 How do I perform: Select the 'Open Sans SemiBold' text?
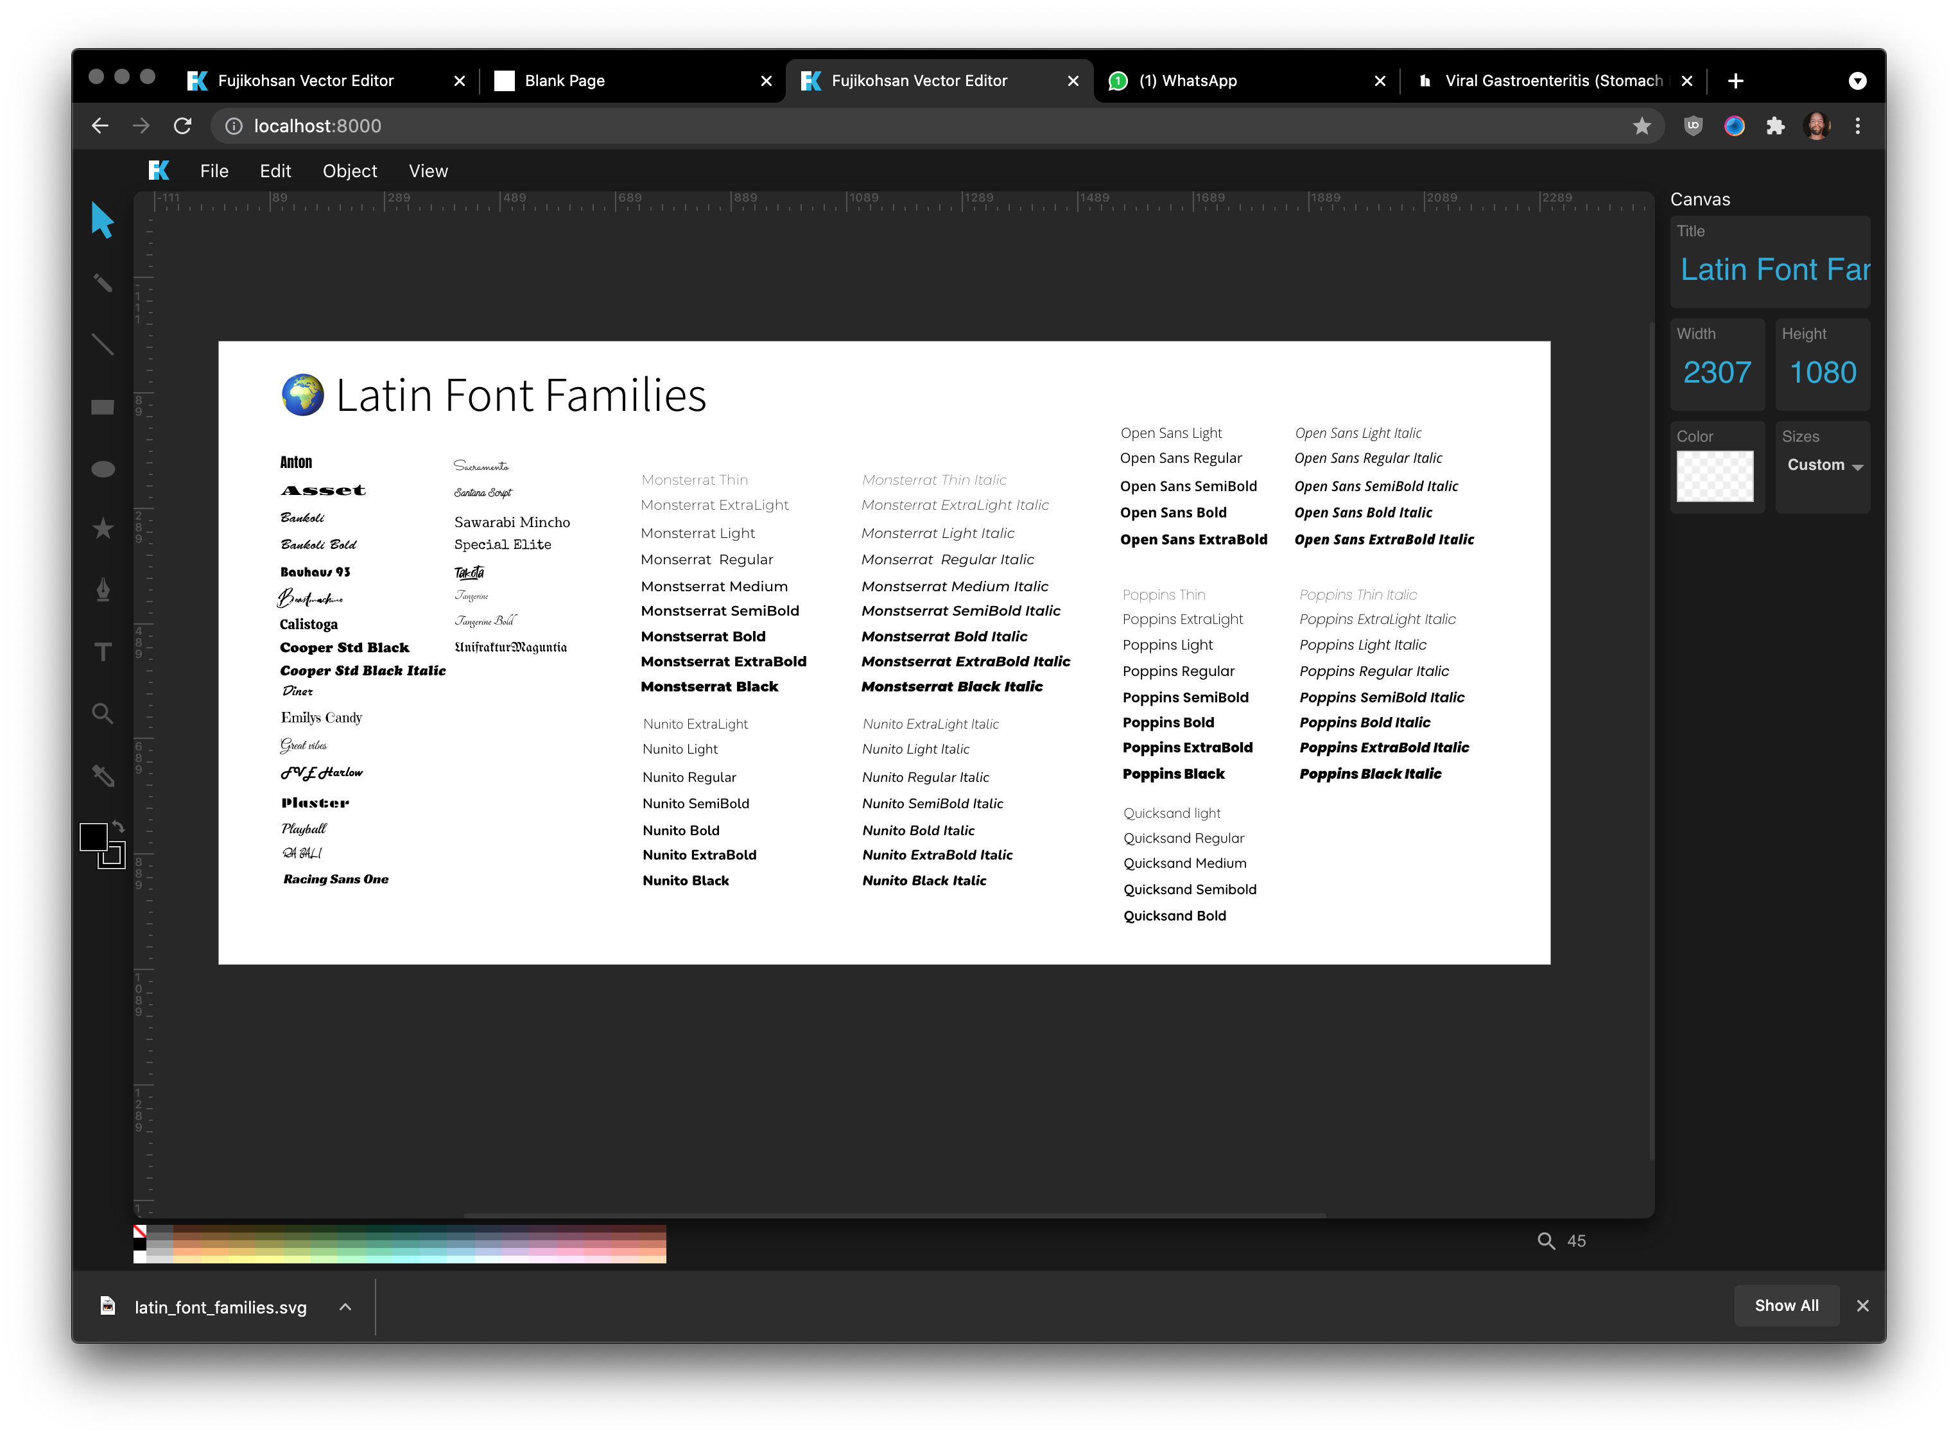point(1189,487)
